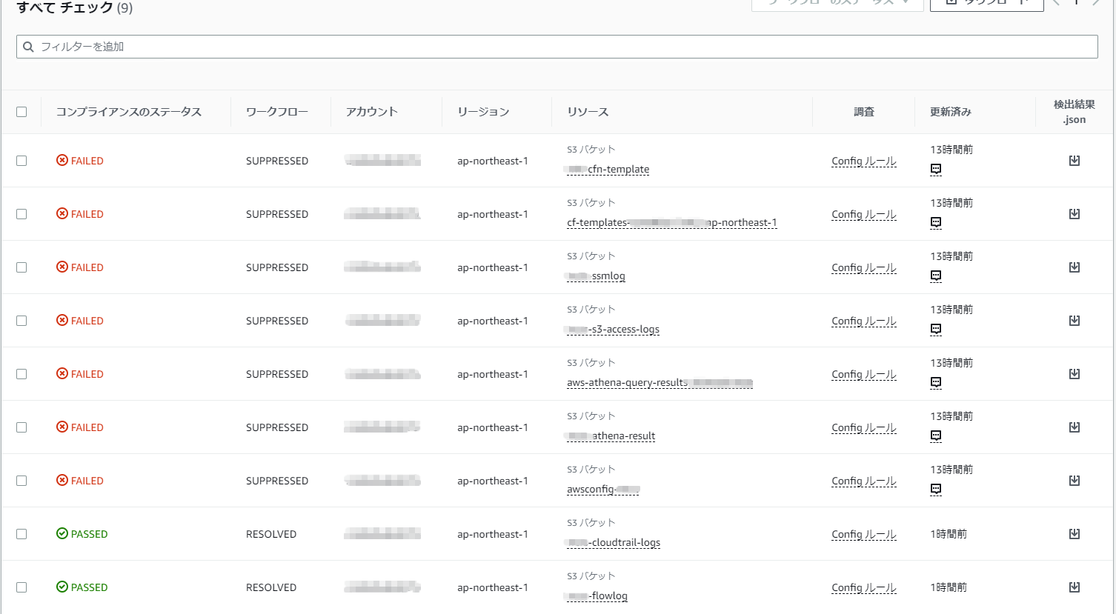Open note icon in athena-result row

click(936, 436)
